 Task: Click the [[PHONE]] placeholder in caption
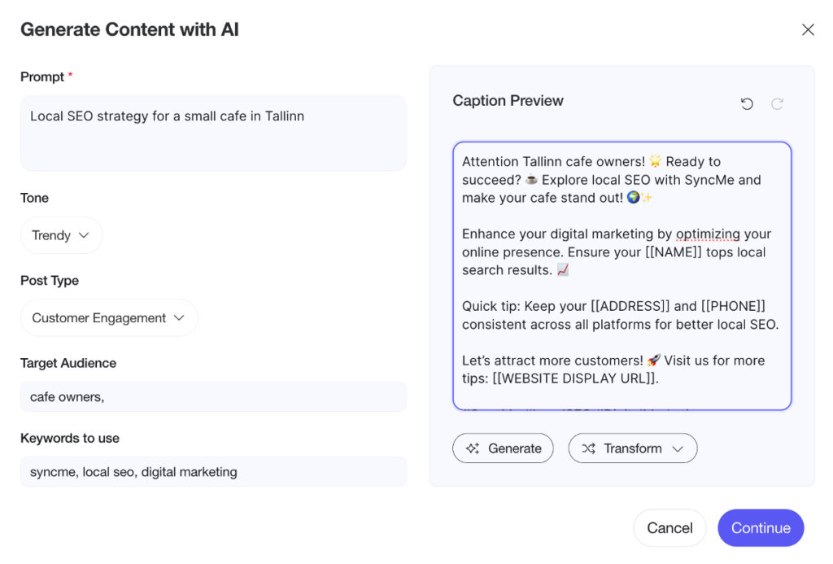733,307
